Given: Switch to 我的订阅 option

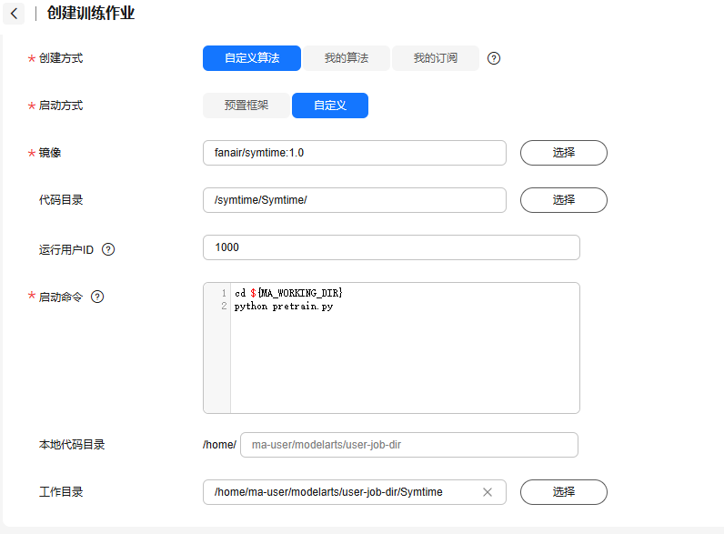Looking at the screenshot, I should [x=435, y=58].
